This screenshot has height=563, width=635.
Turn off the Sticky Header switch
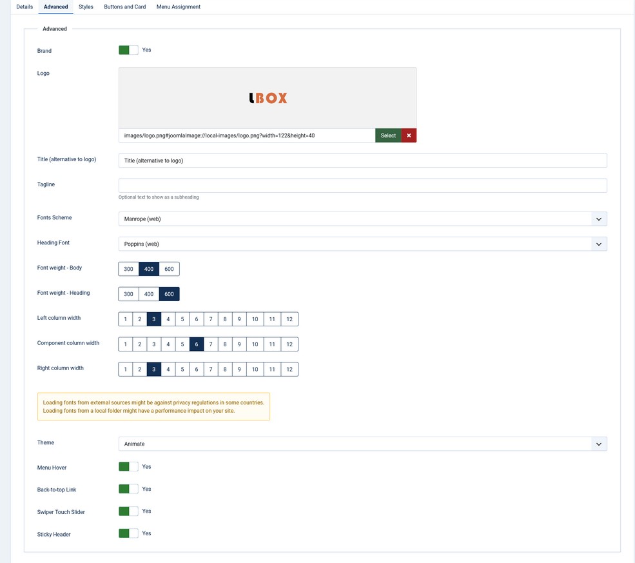tap(128, 534)
